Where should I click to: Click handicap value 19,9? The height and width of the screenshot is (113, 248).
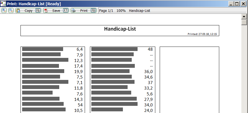point(78,71)
